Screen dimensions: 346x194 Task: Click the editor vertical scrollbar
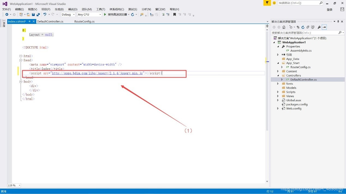tap(267, 80)
